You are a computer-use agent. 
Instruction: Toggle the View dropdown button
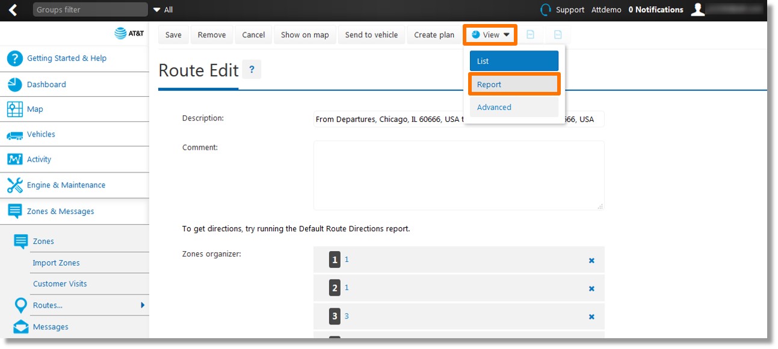tap(490, 35)
